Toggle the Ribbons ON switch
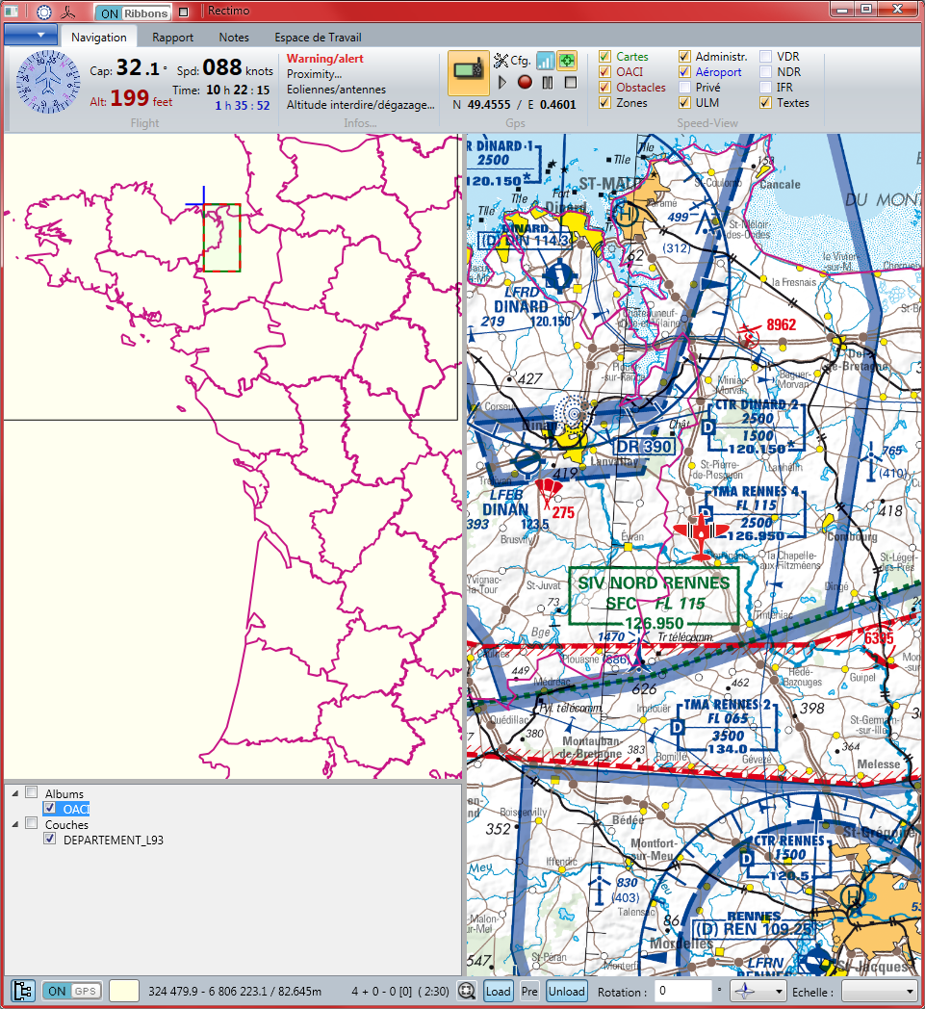 point(134,13)
